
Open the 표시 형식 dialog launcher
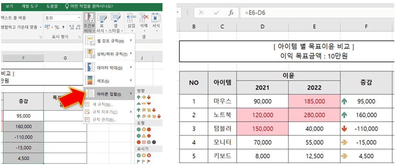(79, 37)
